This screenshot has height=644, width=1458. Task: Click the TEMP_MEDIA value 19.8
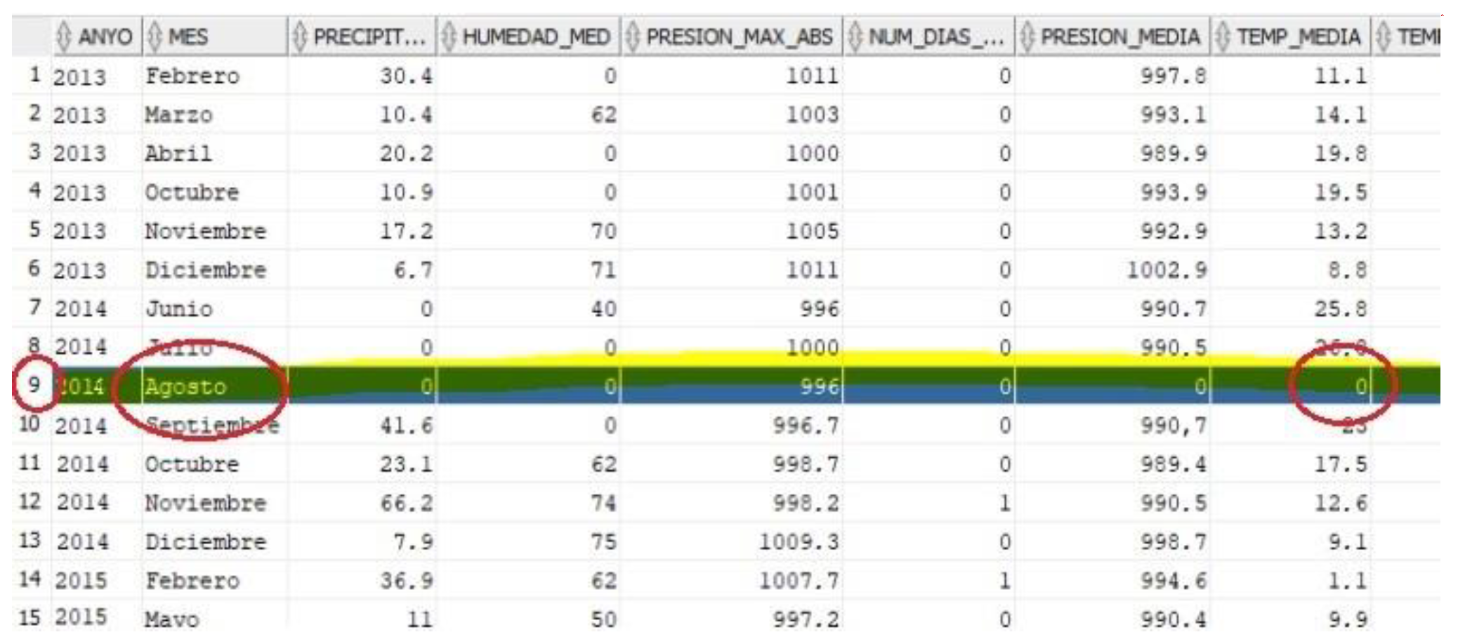pos(1341,153)
